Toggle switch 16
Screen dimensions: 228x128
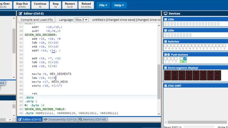tap(169, 46)
